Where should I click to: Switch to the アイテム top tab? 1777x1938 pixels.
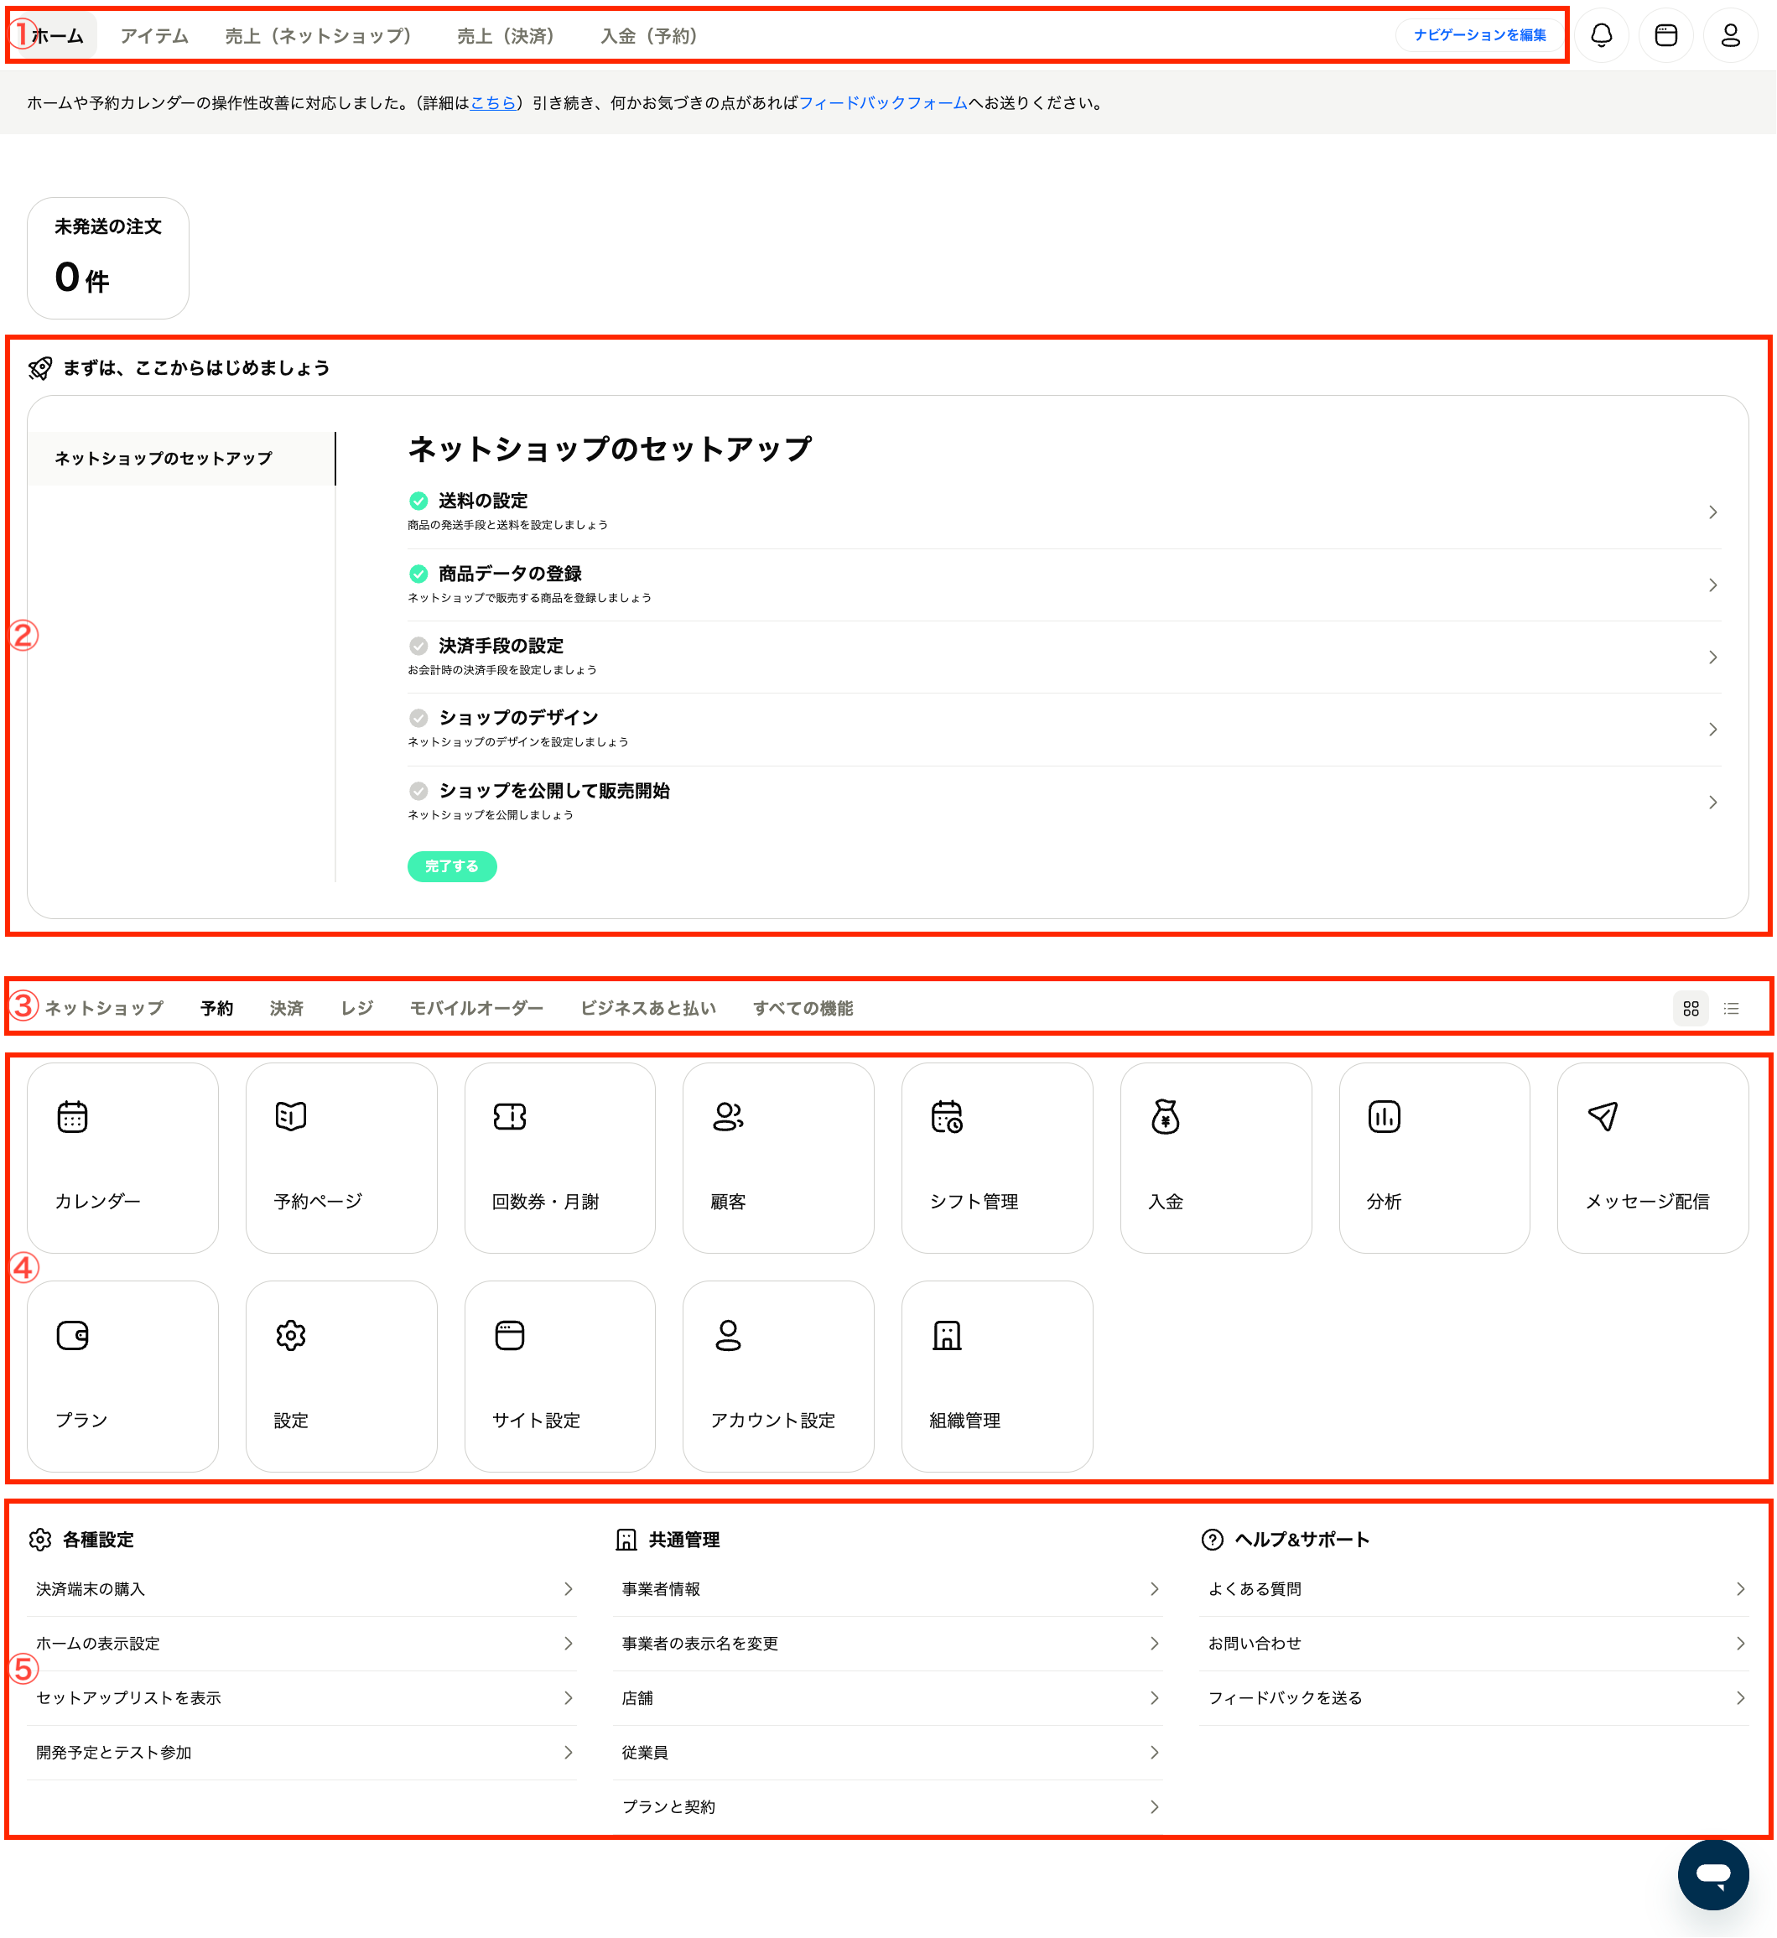pyautogui.click(x=153, y=35)
